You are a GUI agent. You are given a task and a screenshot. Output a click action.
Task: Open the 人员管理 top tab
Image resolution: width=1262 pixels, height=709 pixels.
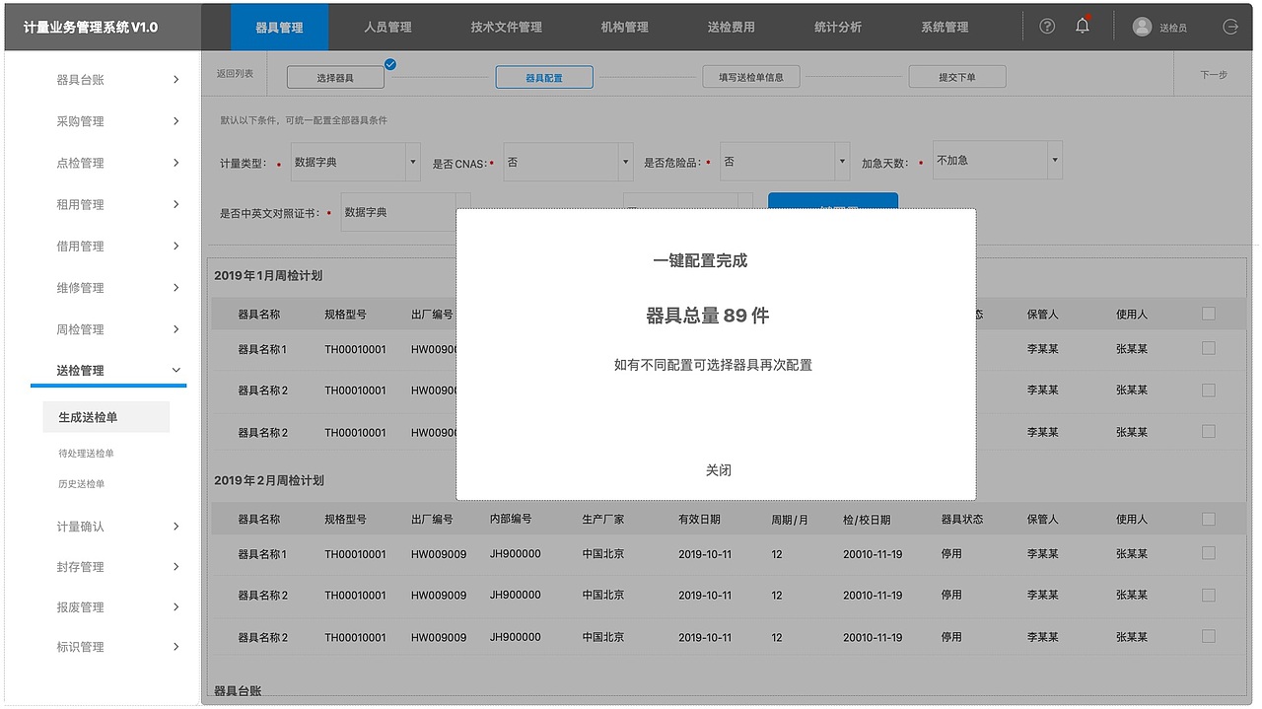point(387,28)
